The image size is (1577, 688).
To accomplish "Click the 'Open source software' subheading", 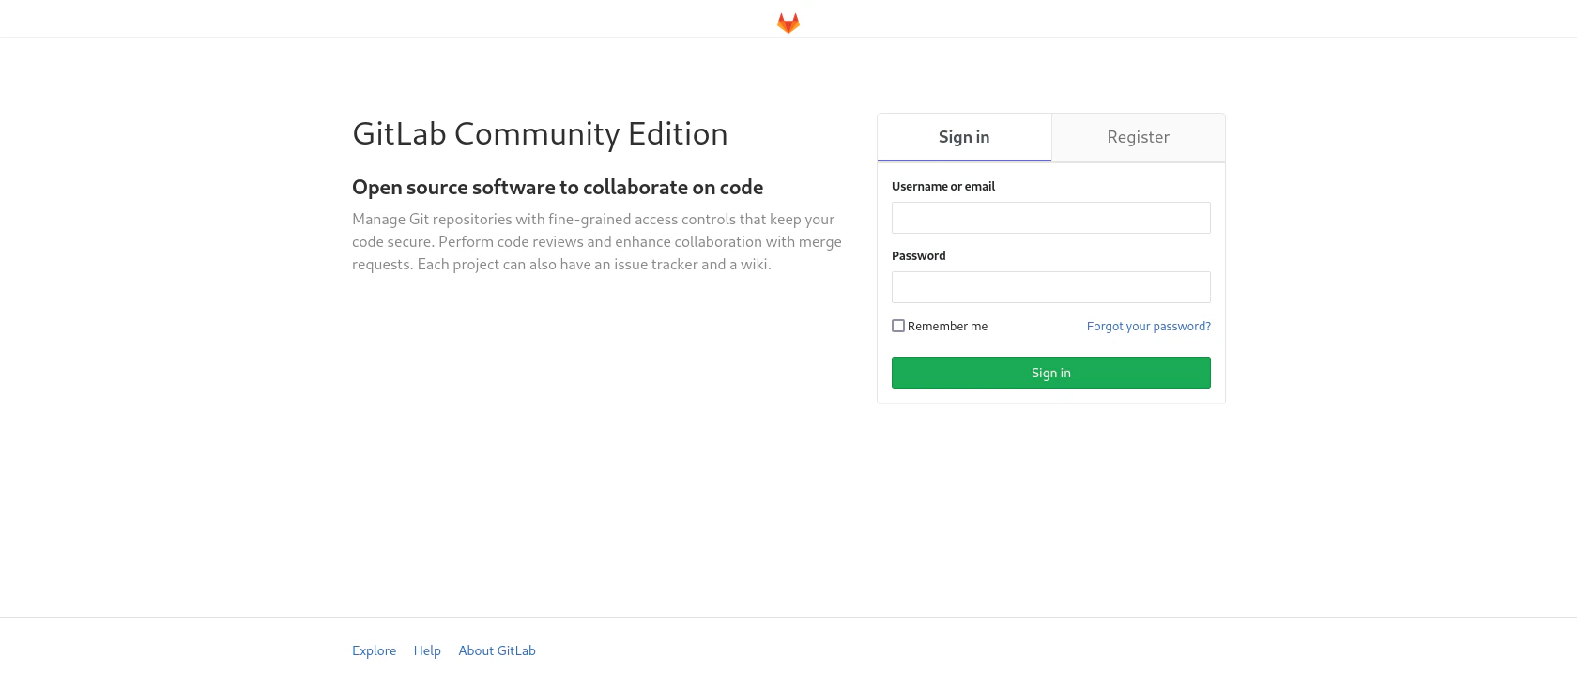I will point(558,188).
